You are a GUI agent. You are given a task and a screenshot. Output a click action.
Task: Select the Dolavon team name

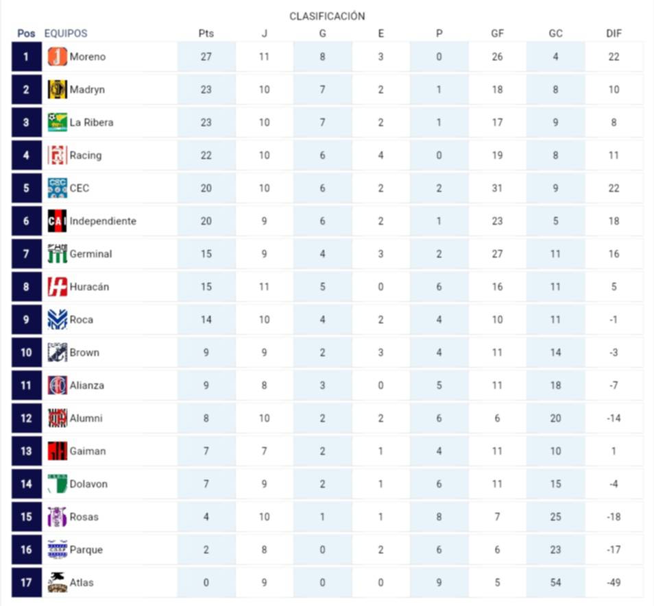(x=88, y=484)
